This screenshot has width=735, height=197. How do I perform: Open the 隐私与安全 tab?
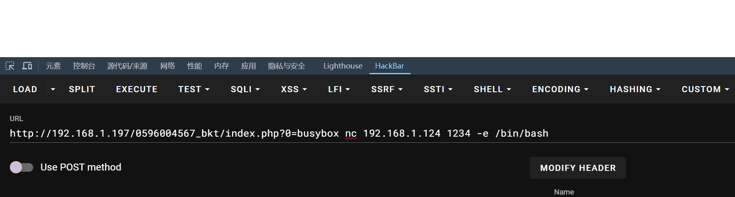[x=286, y=66]
